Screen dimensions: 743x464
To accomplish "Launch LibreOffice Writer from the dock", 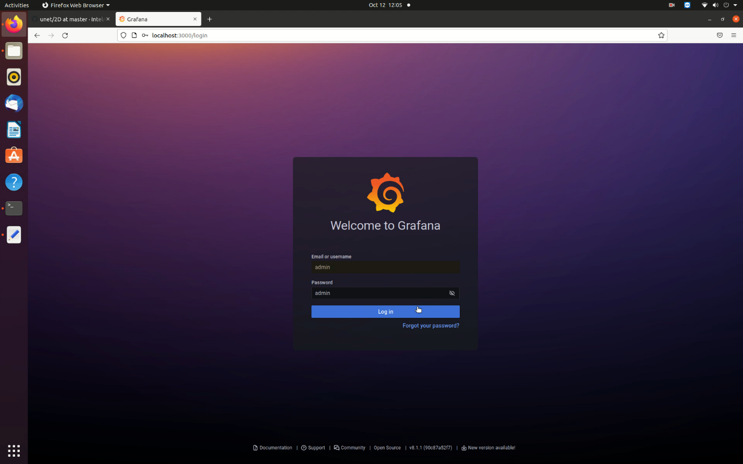I will tap(14, 130).
